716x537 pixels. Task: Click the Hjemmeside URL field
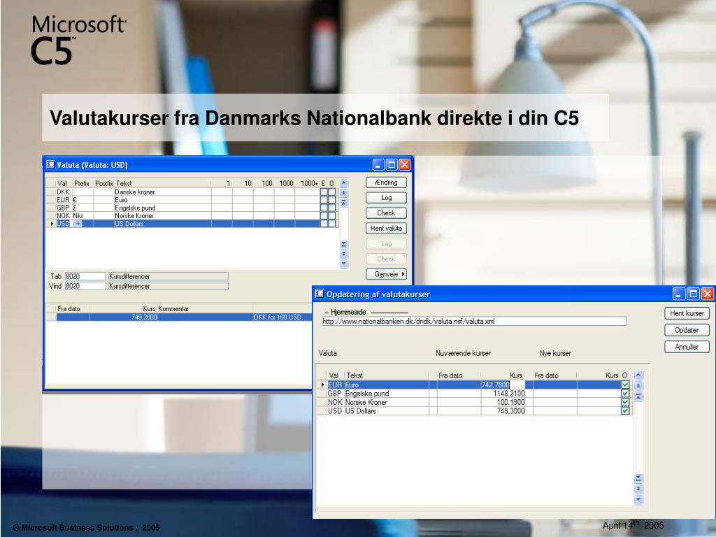click(474, 322)
